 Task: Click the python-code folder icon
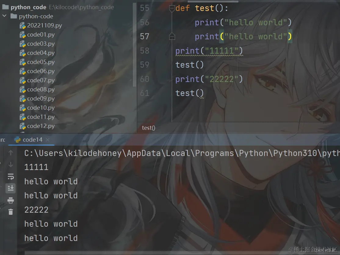pyautogui.click(x=14, y=16)
